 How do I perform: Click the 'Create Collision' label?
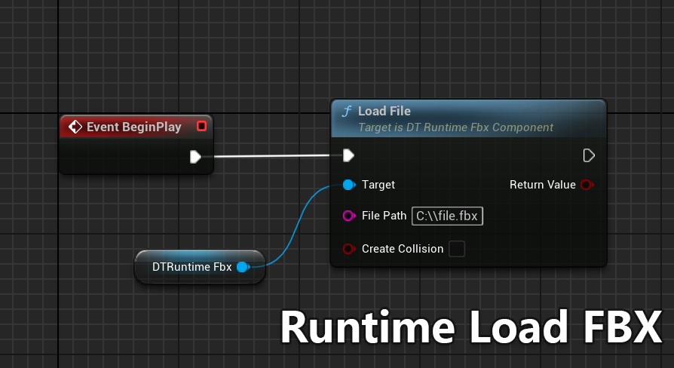click(403, 249)
